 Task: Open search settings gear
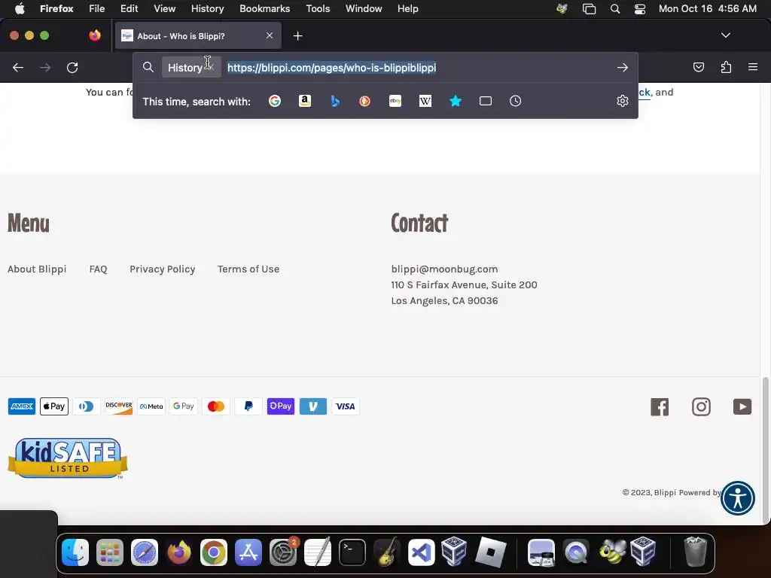click(623, 102)
